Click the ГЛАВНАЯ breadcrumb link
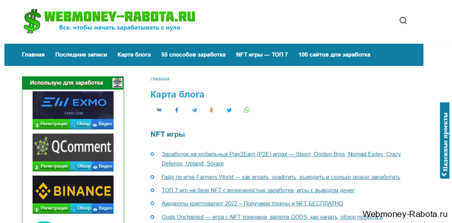452x223 pixels. click(x=160, y=79)
